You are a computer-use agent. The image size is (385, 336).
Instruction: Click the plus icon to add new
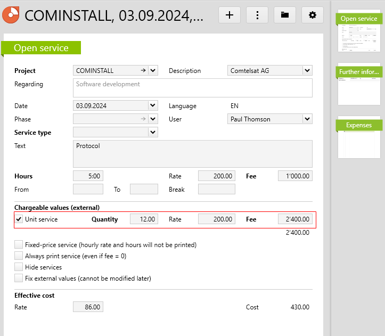pos(230,15)
